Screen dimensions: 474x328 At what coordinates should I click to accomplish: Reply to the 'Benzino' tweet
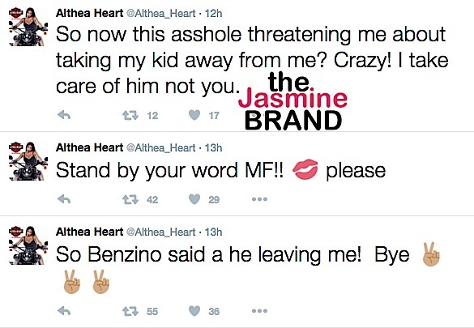tap(64, 311)
